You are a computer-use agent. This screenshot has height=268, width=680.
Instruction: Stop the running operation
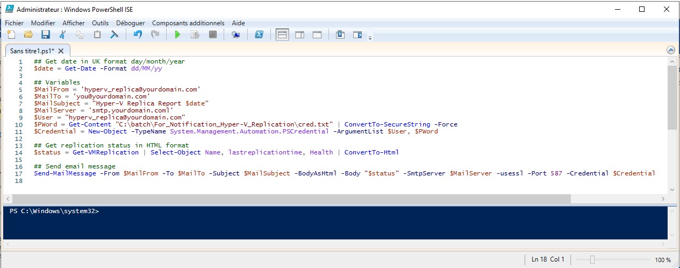(x=212, y=35)
